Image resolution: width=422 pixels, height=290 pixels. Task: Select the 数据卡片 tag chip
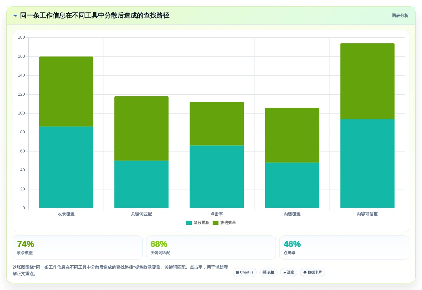(312, 272)
